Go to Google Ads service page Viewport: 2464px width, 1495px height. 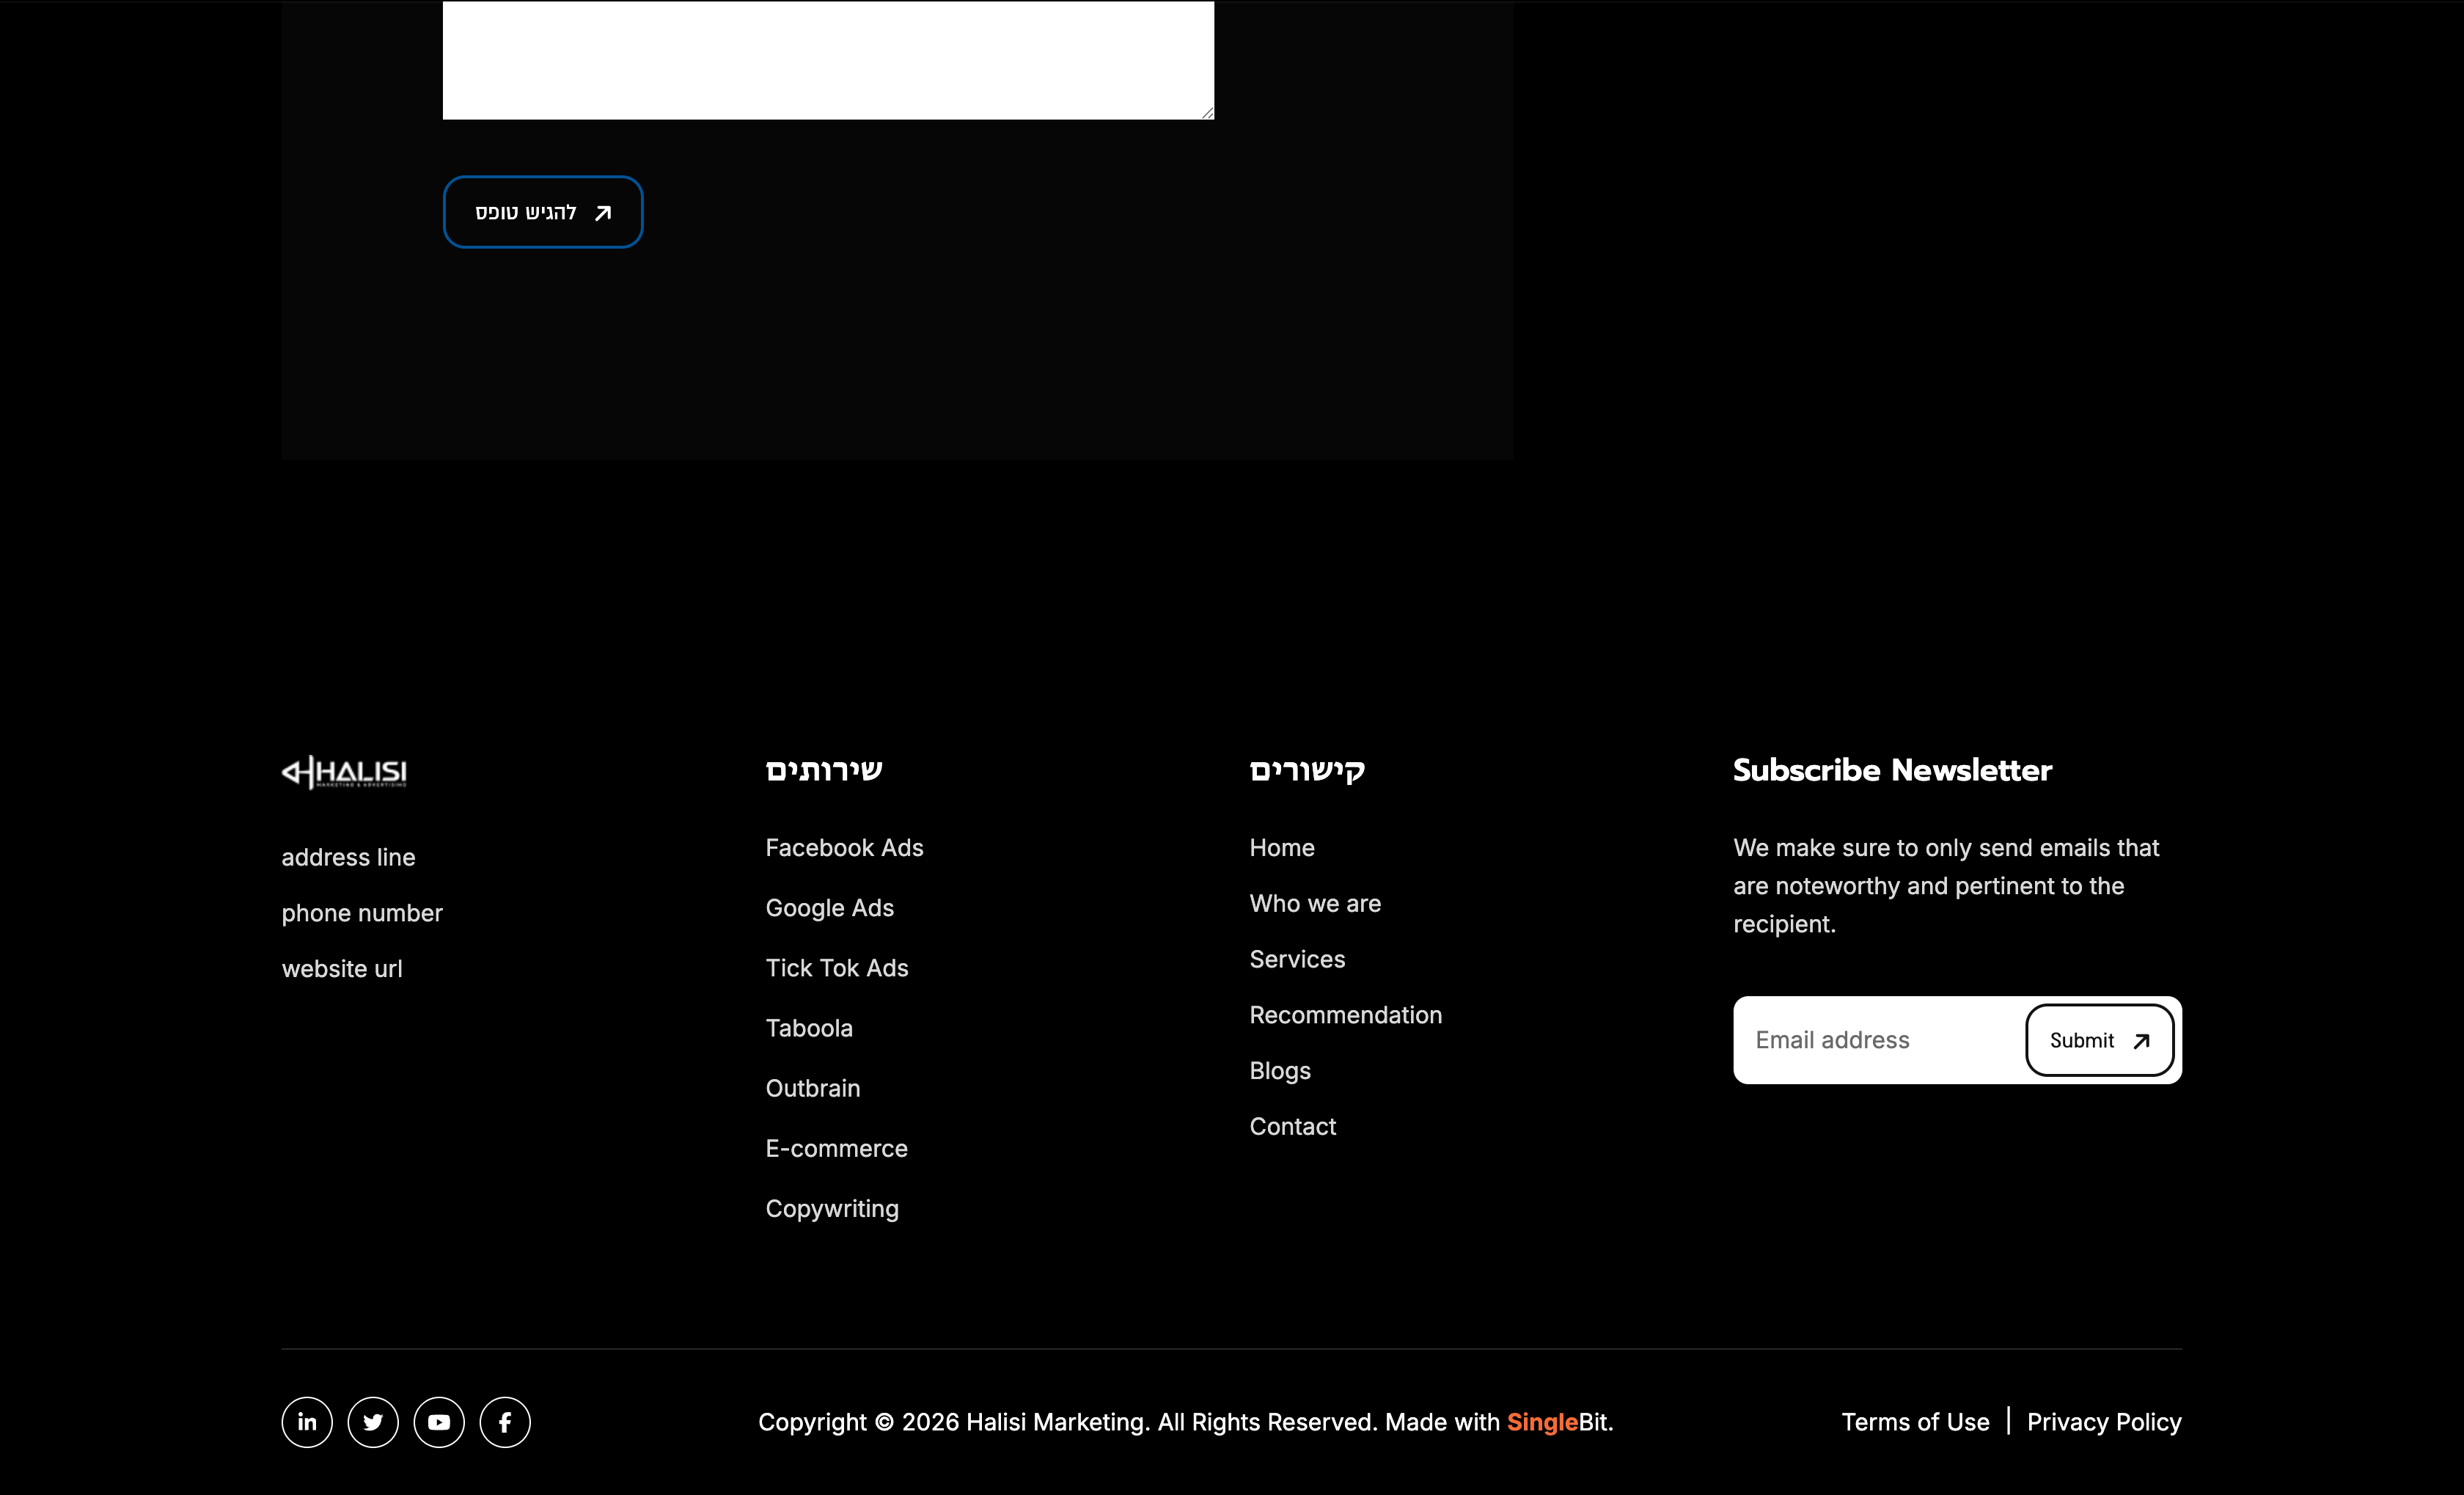pyautogui.click(x=829, y=908)
